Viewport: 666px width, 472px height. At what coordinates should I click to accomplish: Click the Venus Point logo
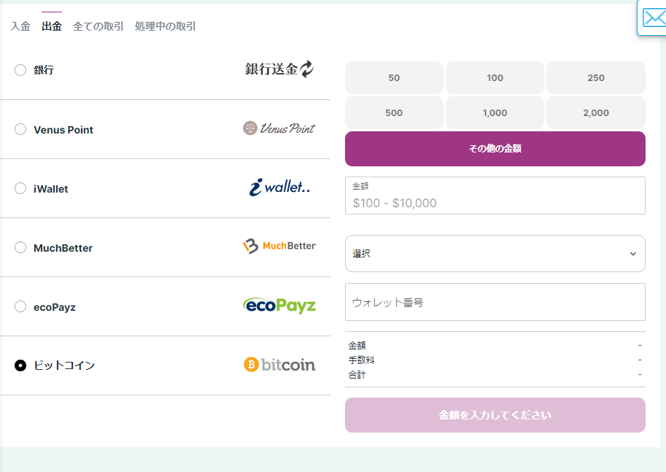coord(279,128)
